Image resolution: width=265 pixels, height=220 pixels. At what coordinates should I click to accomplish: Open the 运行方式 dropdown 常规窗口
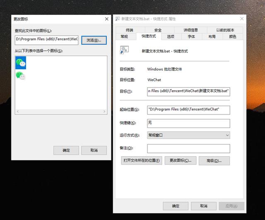pos(189,135)
